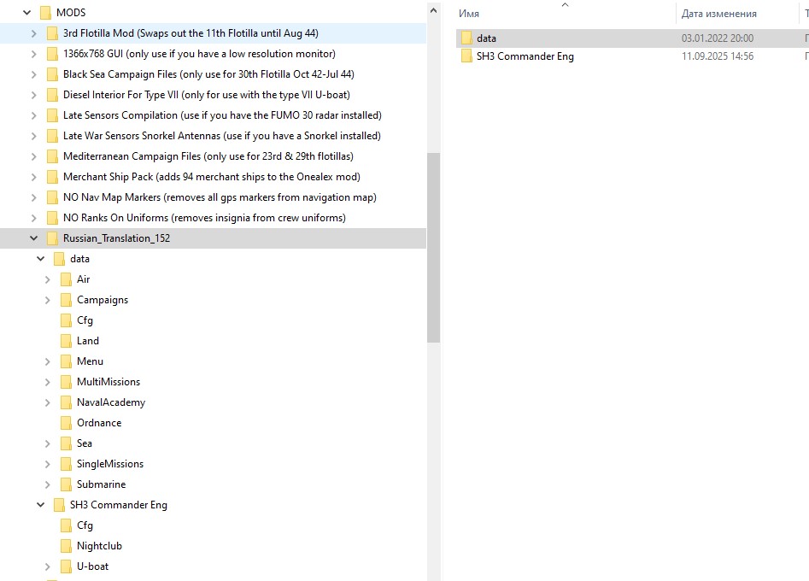809x581 pixels.
Task: Click the data folder icon in file list
Action: (x=466, y=38)
